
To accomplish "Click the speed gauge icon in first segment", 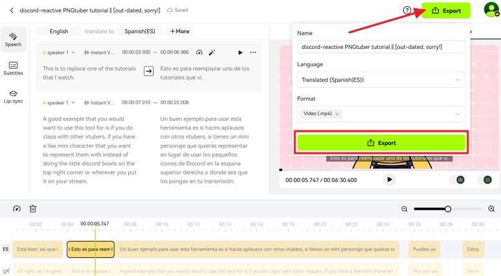I will click(x=199, y=52).
